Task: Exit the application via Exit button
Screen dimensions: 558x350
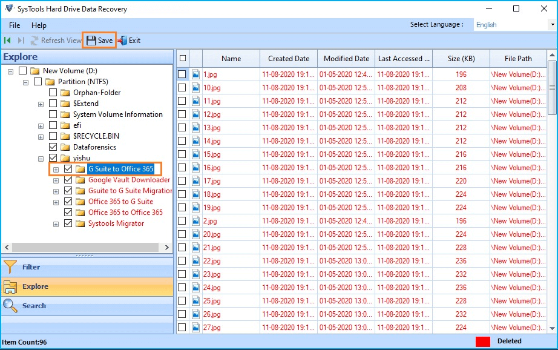Action: click(129, 41)
